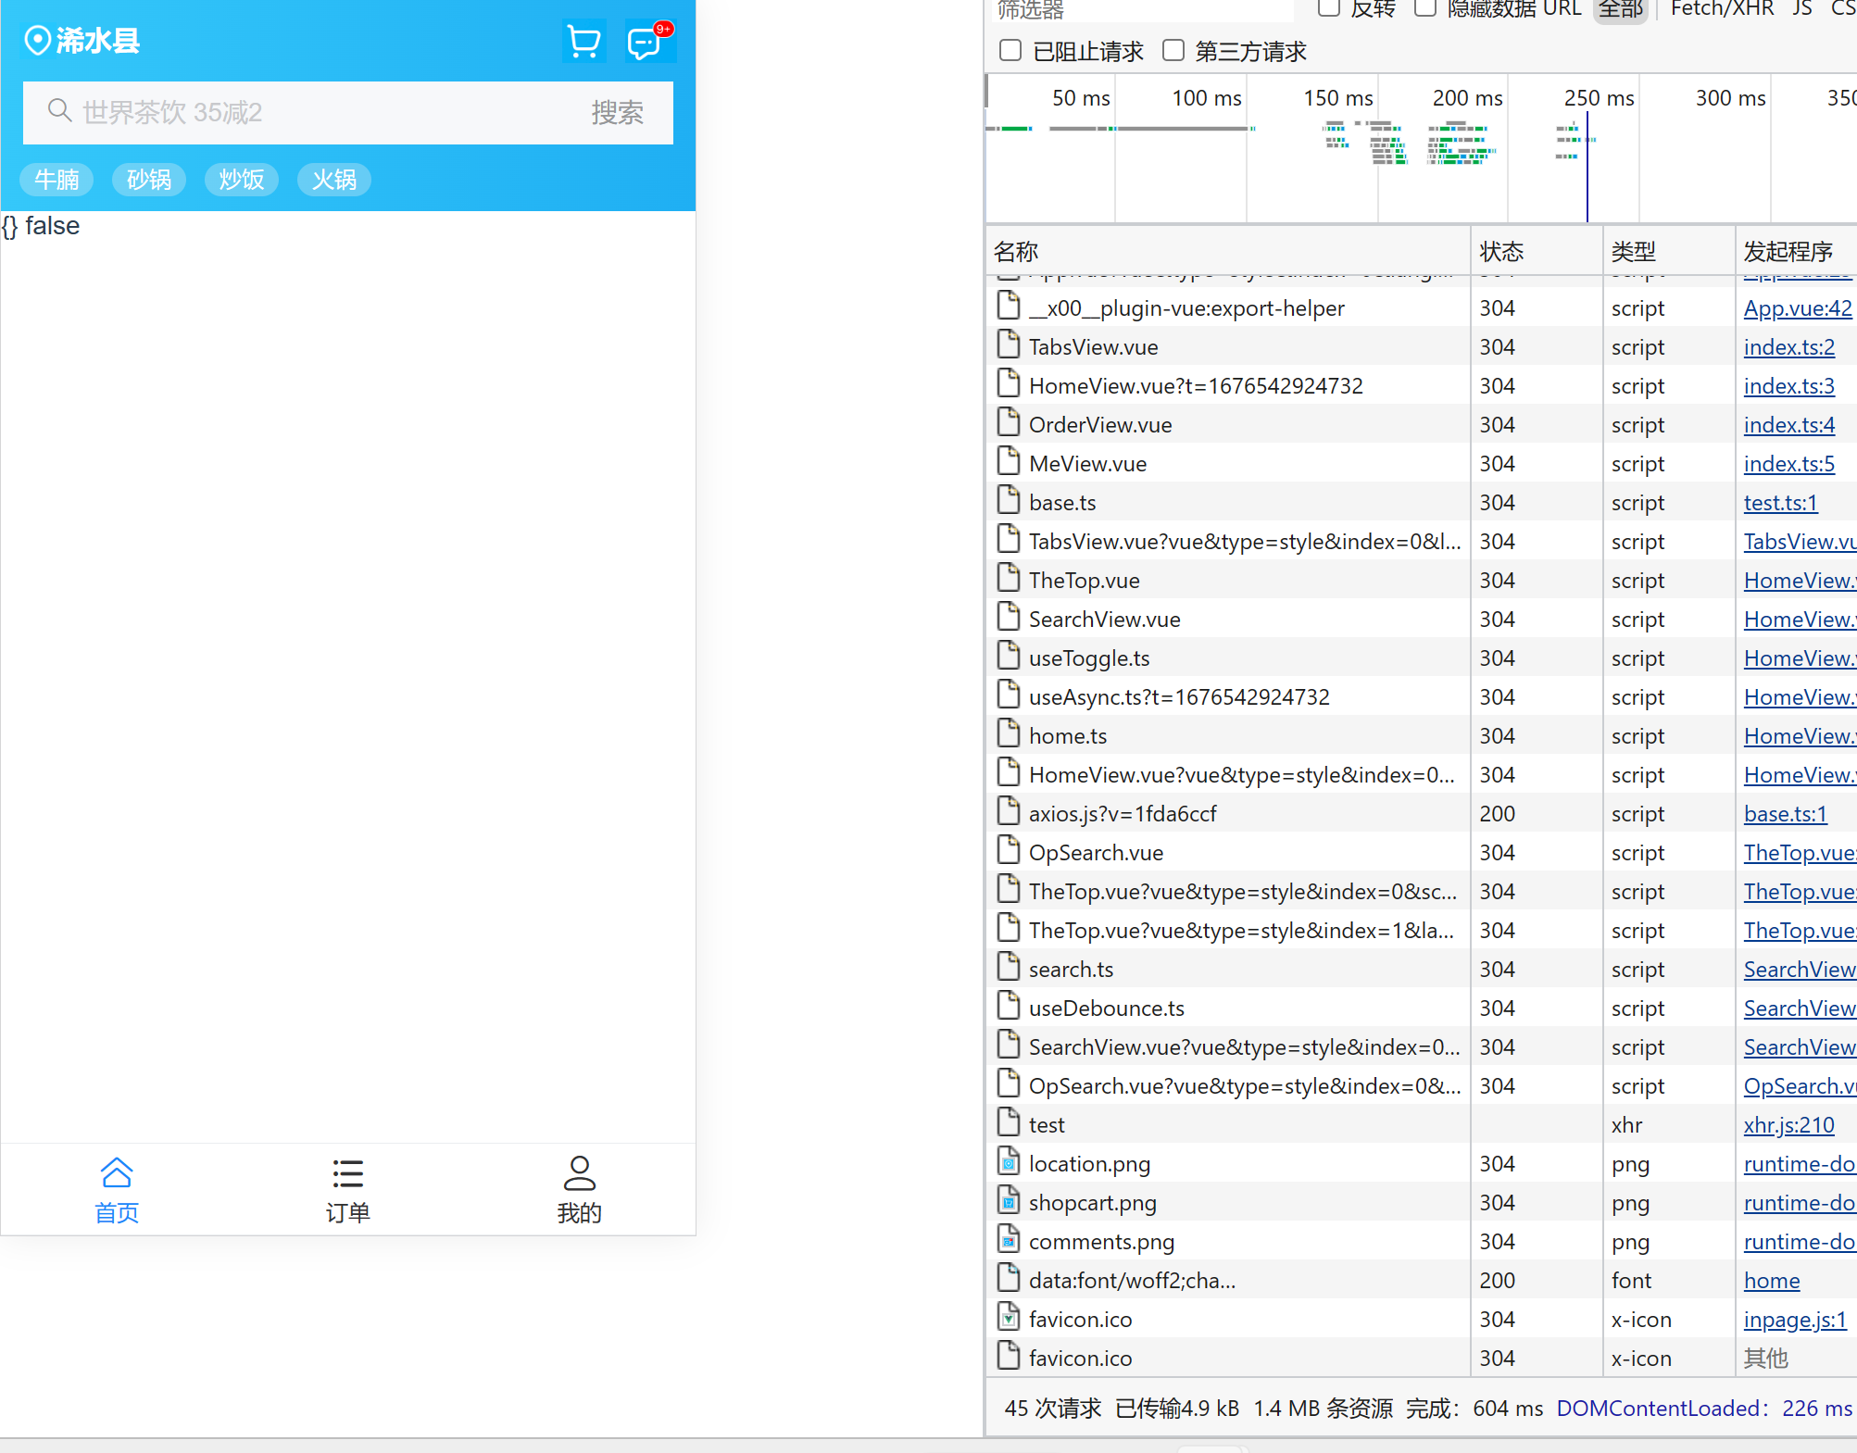Open initiator link index.ts:4
Viewport: 1857px width, 1453px height.
(1789, 425)
